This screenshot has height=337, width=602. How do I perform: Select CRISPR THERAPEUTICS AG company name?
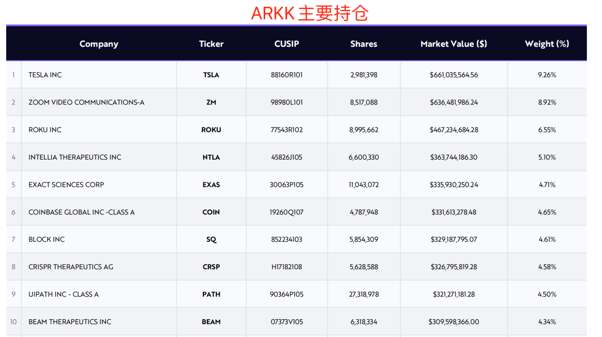pos(71,267)
